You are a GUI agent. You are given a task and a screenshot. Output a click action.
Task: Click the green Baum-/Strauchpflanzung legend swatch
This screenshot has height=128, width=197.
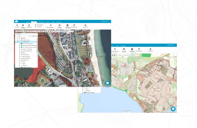[21, 44]
